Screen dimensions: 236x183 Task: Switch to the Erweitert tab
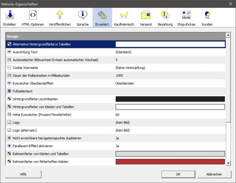pyautogui.click(x=102, y=18)
